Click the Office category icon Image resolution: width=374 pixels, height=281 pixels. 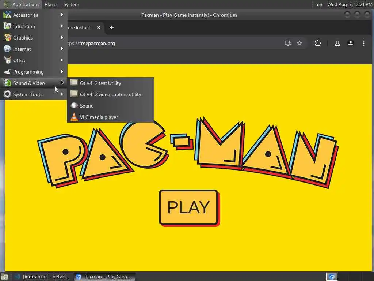pos(7,60)
